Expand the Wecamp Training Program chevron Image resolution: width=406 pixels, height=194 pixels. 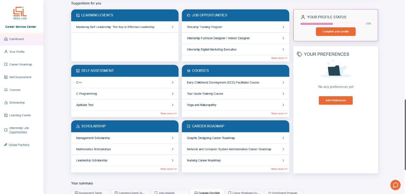[x=283, y=27]
